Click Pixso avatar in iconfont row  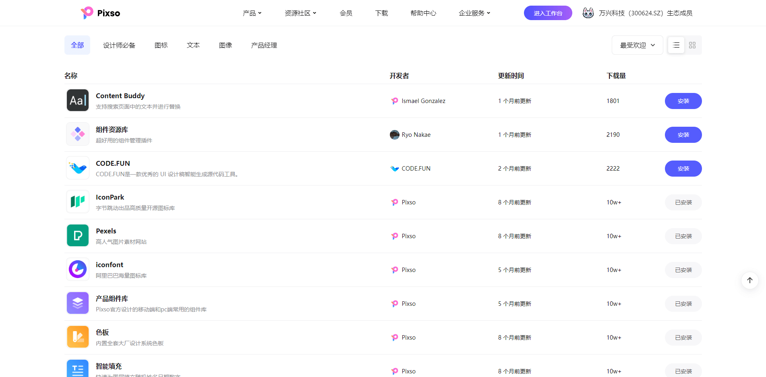coord(395,270)
